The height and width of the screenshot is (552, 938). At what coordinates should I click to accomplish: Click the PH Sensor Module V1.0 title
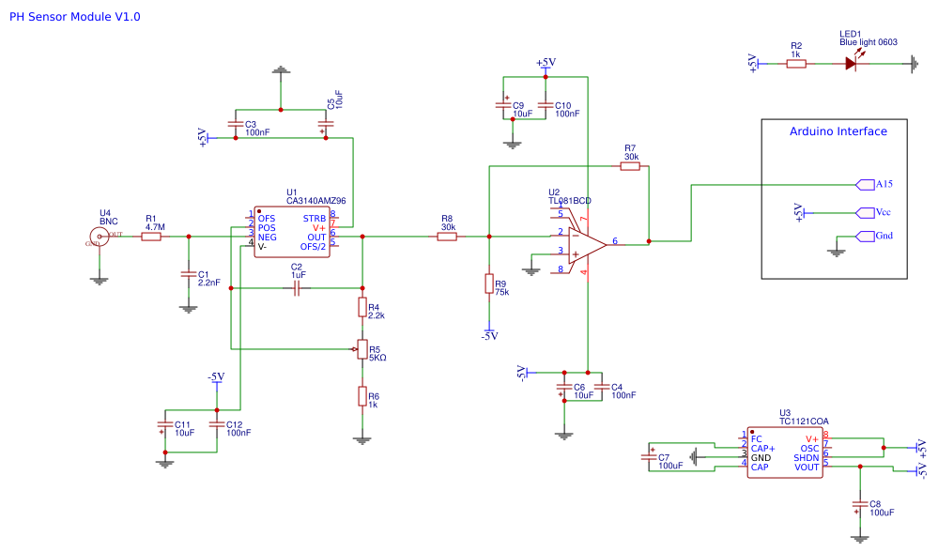73,16
